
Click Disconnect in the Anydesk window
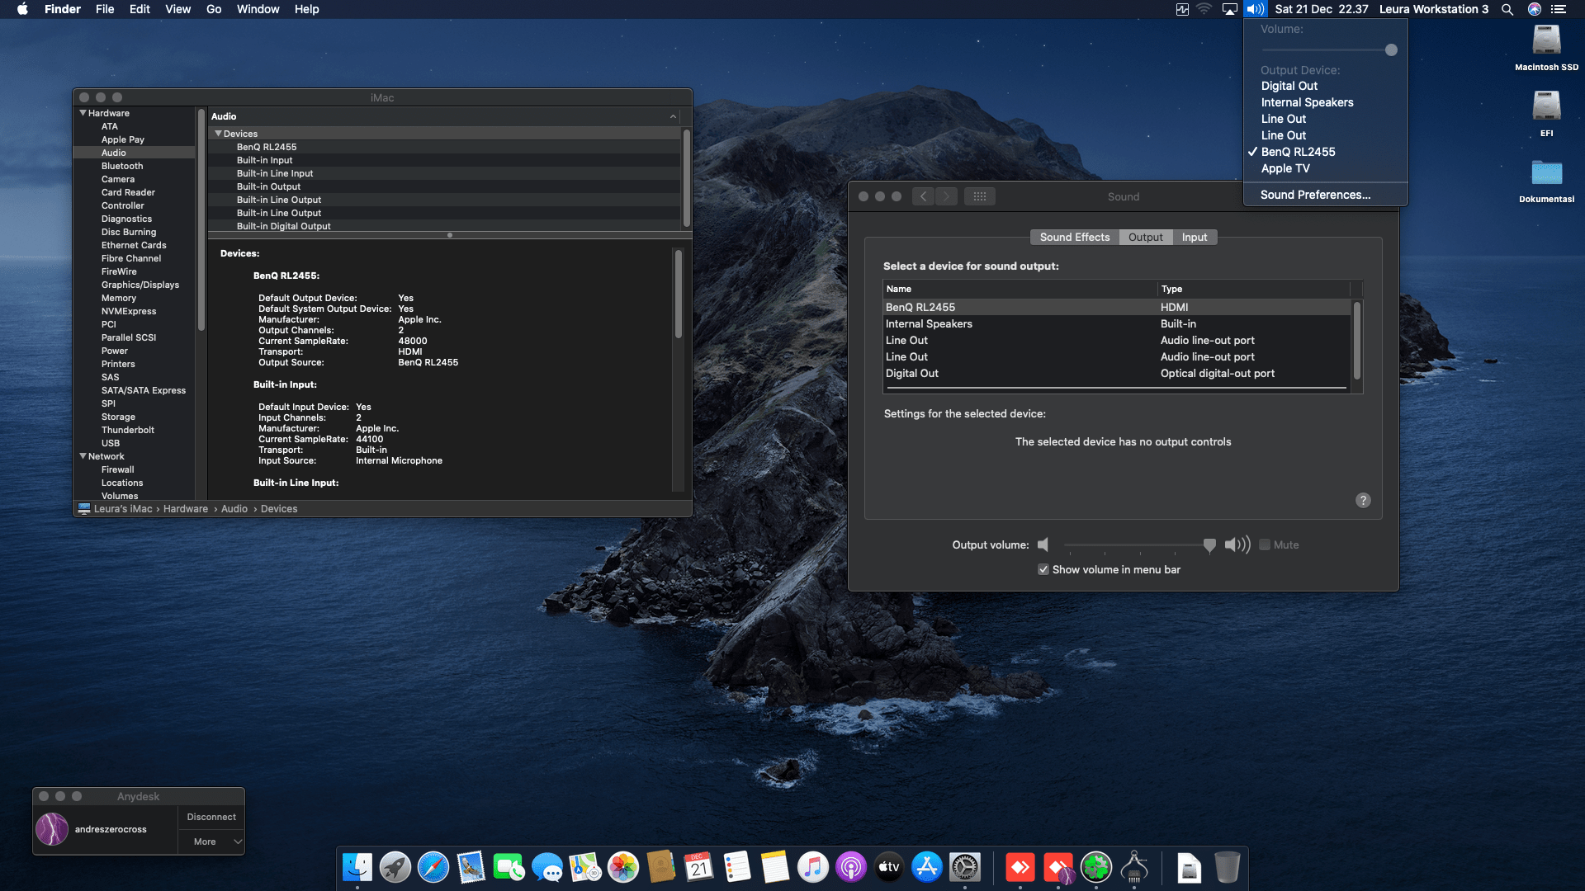pyautogui.click(x=211, y=816)
